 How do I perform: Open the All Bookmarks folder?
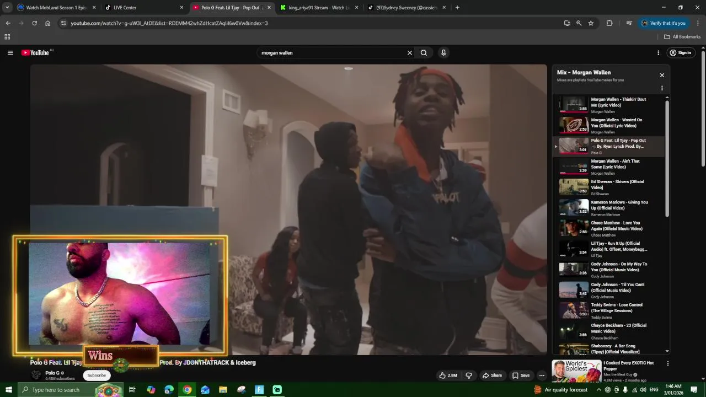click(x=682, y=37)
